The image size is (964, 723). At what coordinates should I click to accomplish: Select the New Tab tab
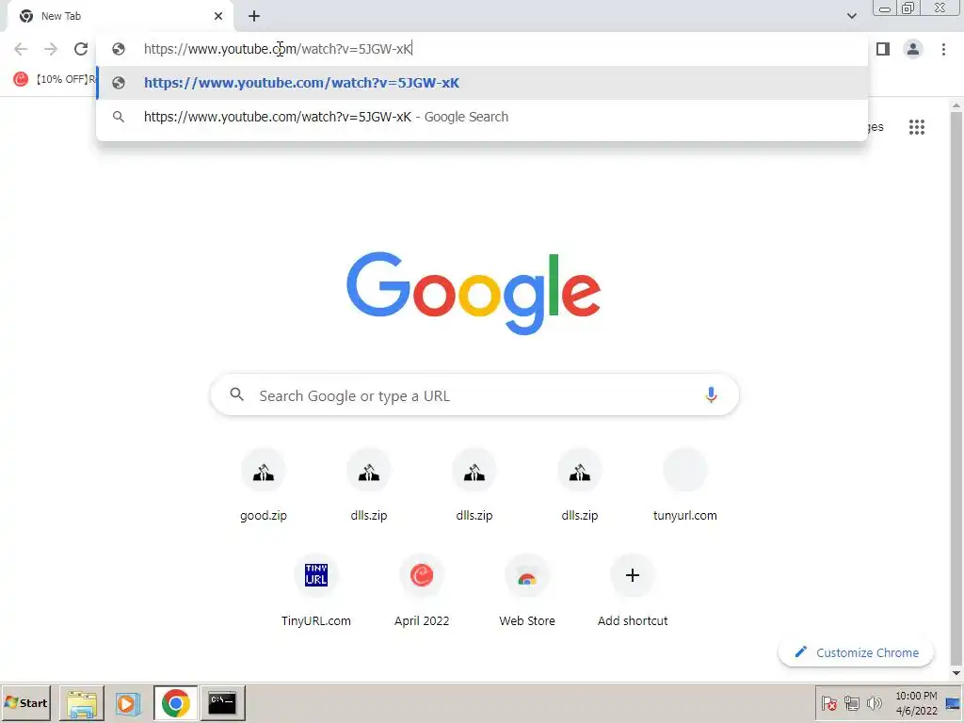[120, 16]
